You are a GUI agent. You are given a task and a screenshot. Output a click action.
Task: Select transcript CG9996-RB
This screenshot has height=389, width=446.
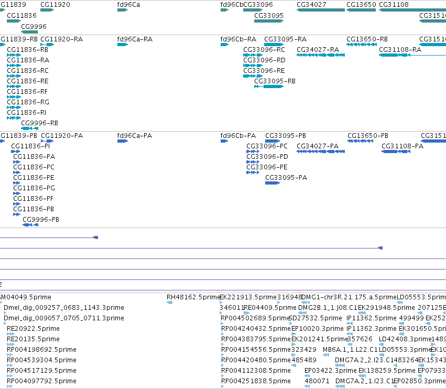pos(29,128)
